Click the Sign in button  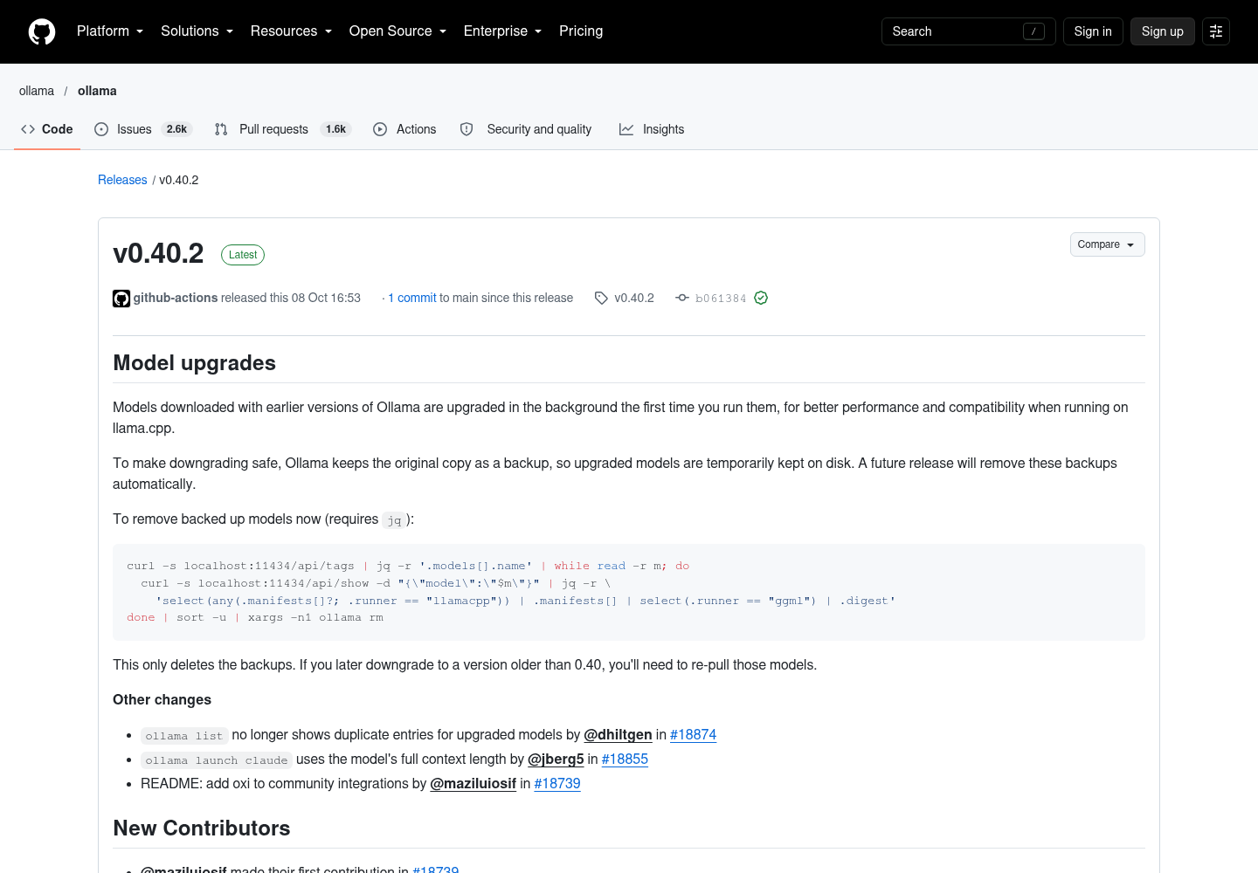pyautogui.click(x=1093, y=31)
